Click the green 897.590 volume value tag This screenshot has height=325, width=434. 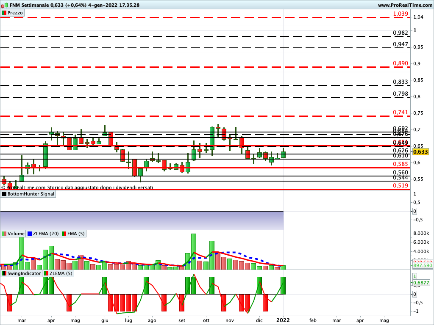click(x=422, y=265)
